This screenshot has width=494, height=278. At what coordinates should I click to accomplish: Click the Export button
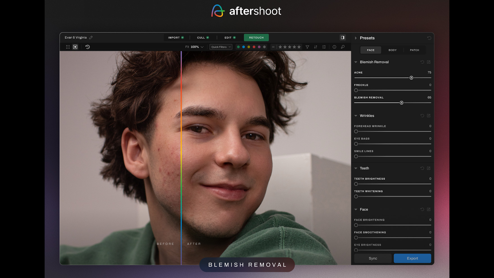(412, 258)
